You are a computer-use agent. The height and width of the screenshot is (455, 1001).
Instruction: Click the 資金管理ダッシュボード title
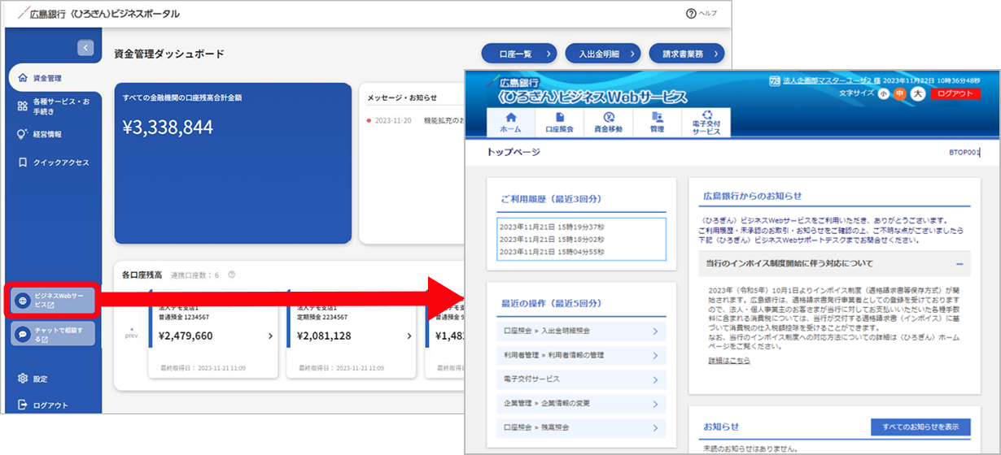click(x=169, y=54)
